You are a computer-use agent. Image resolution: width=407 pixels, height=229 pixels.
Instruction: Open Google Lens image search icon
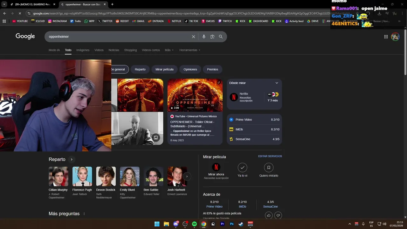(212, 37)
